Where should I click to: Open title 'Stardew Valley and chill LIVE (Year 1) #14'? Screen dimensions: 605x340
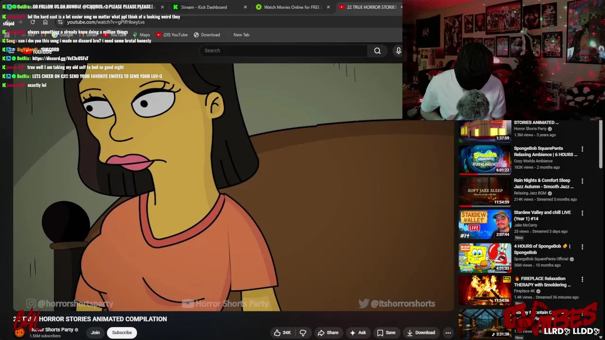point(542,215)
